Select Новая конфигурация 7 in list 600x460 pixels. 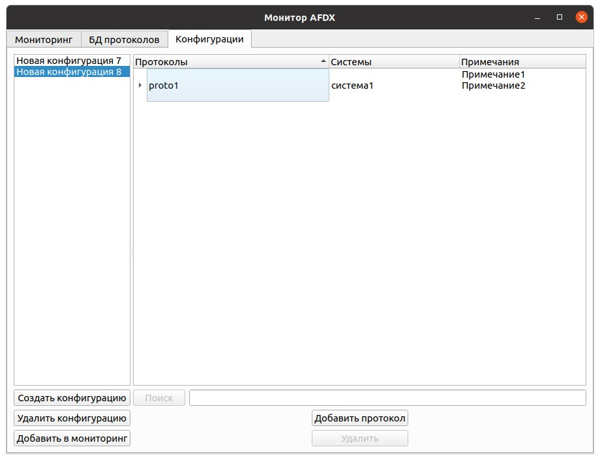(x=72, y=61)
